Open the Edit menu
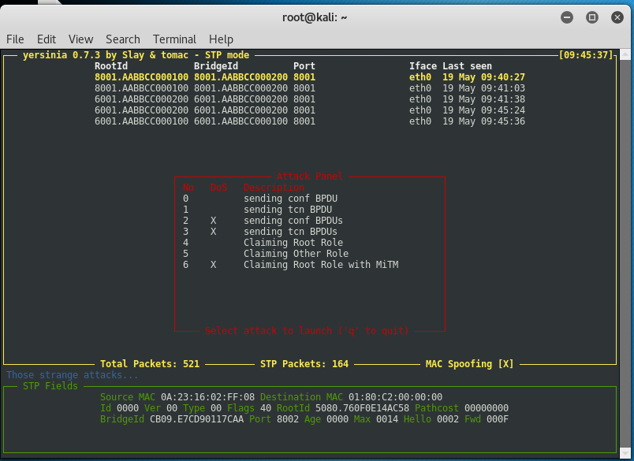The height and width of the screenshot is (461, 634). tap(47, 39)
